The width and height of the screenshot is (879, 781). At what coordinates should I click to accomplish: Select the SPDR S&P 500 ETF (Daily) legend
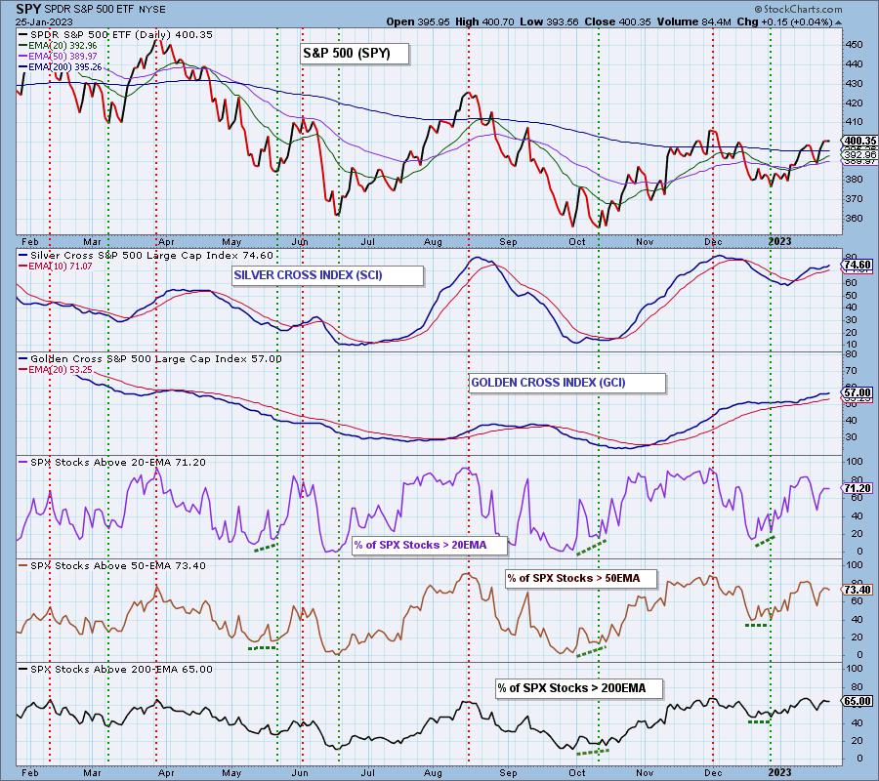pos(116,35)
